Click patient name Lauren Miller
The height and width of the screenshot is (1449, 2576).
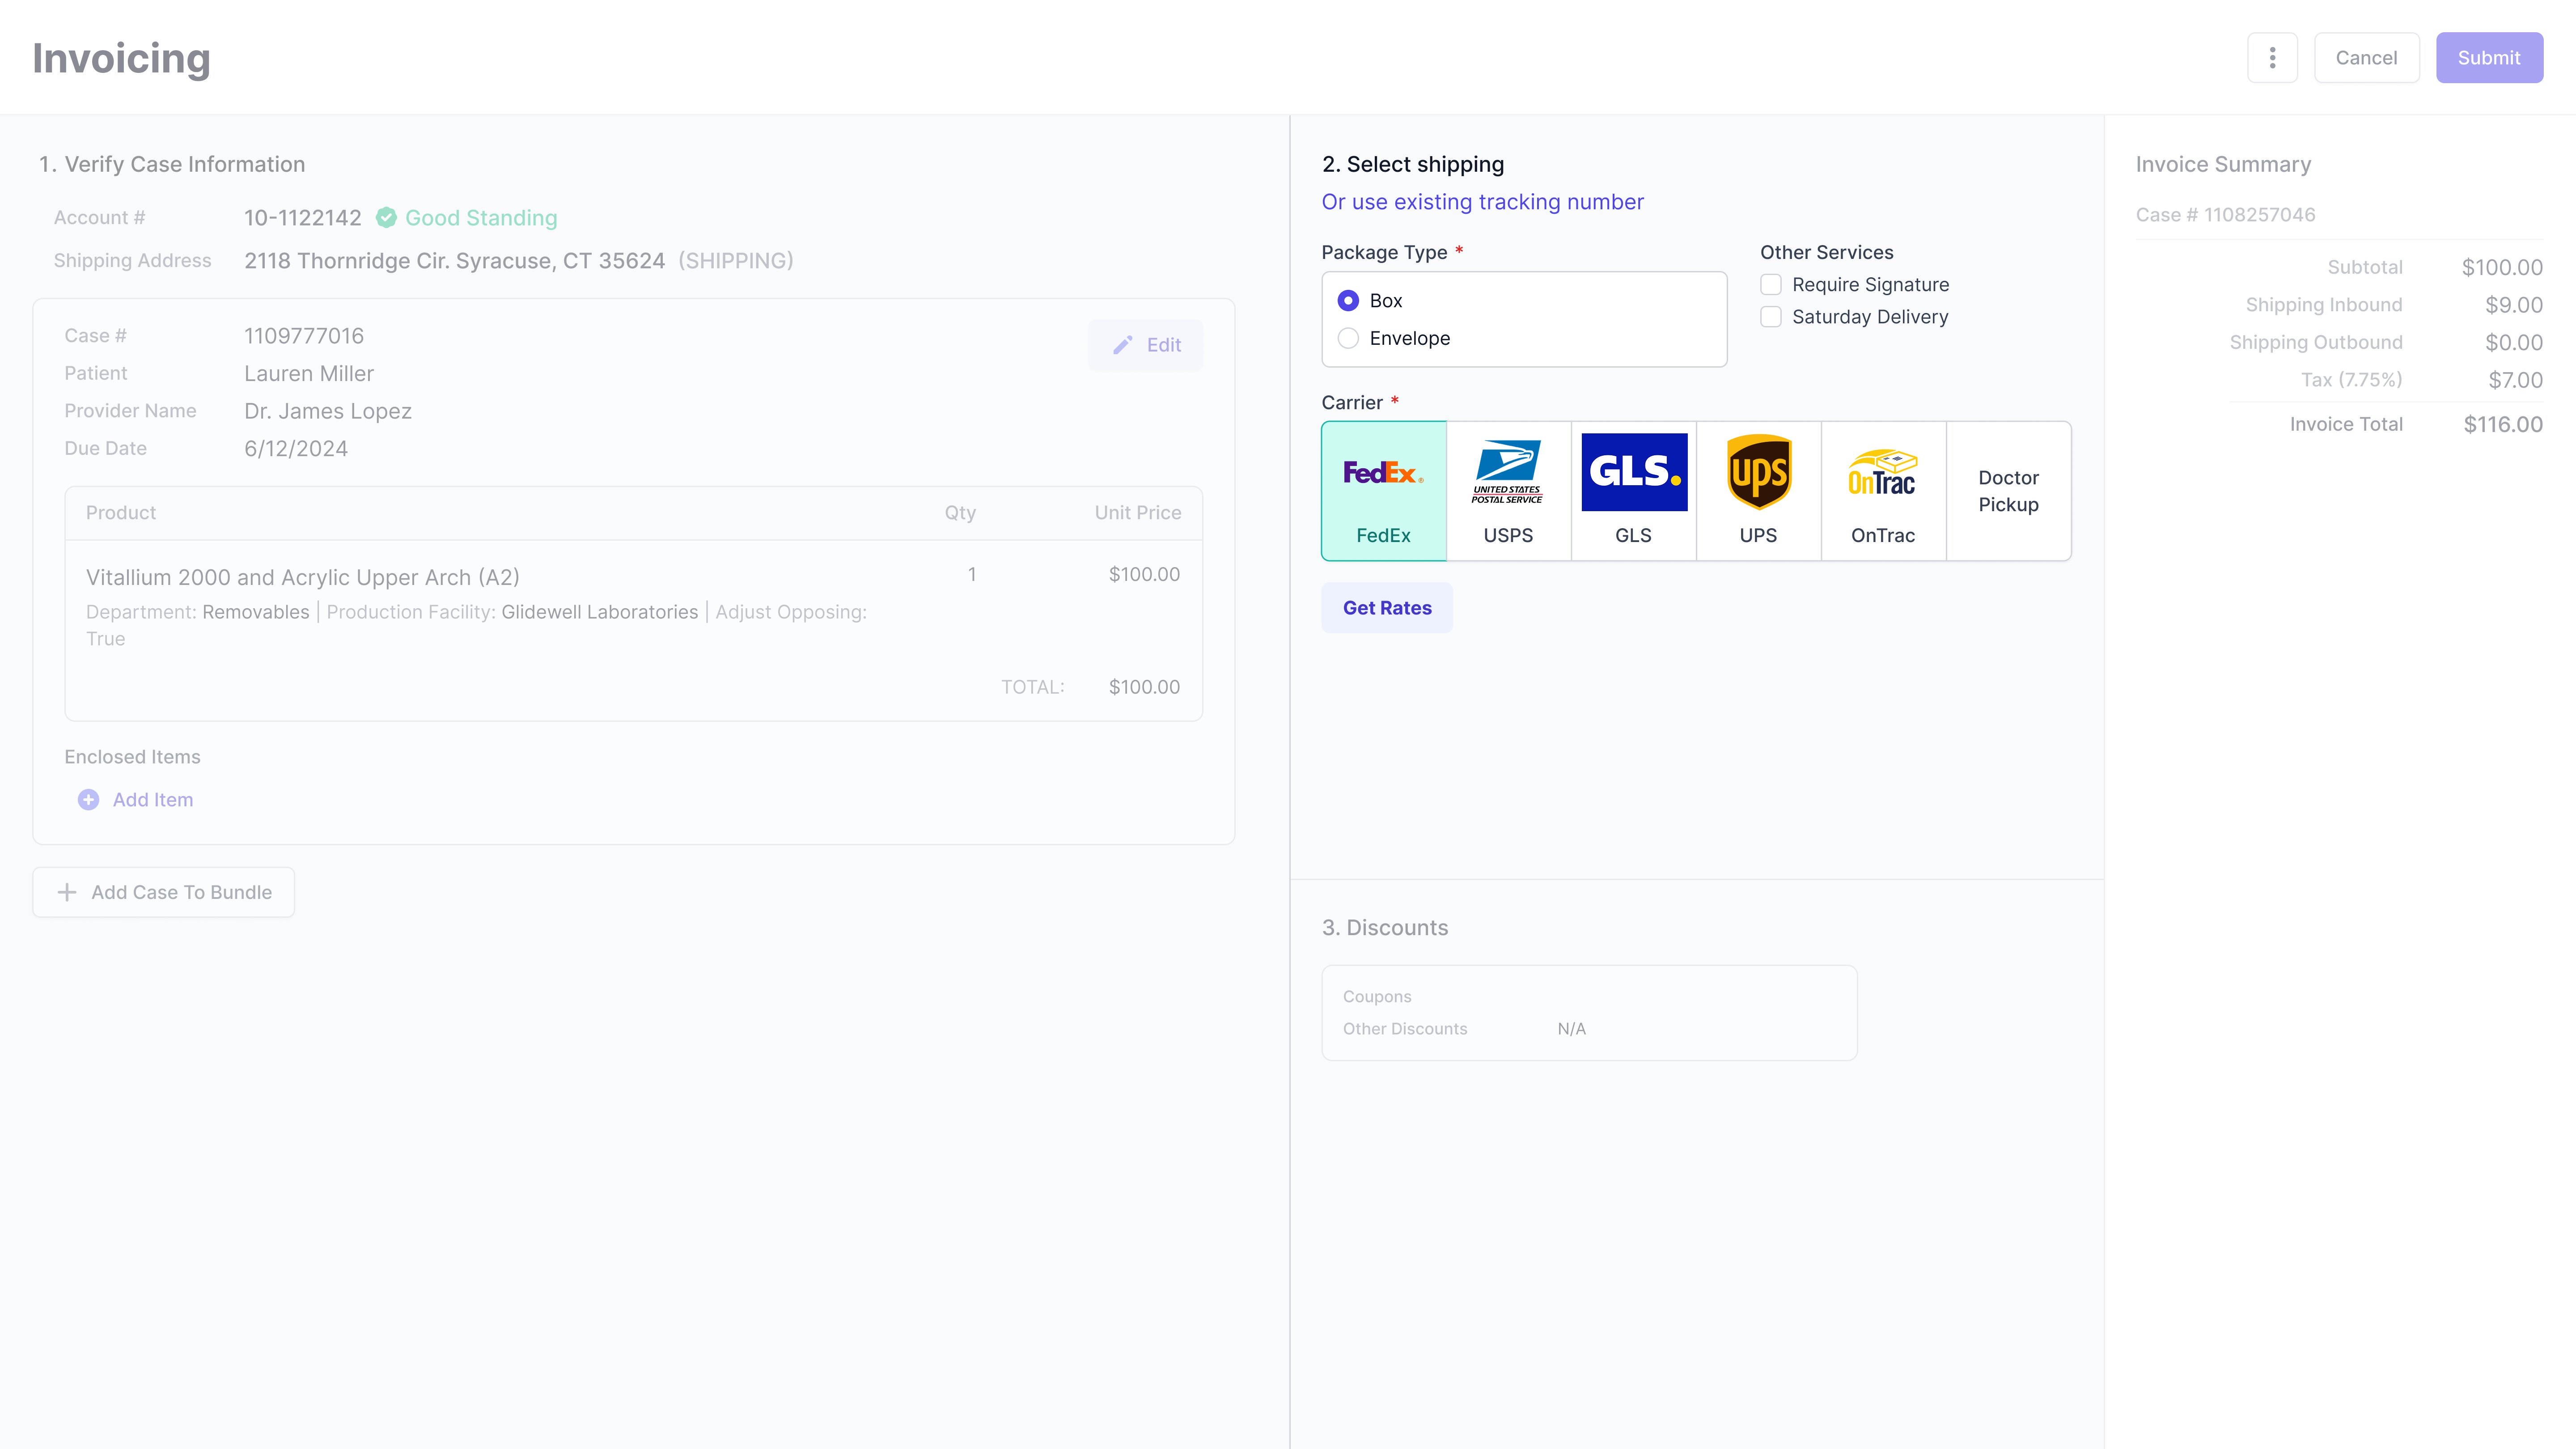[x=309, y=374]
